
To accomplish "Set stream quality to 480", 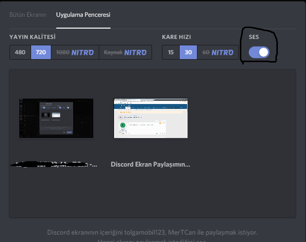I will click(20, 52).
